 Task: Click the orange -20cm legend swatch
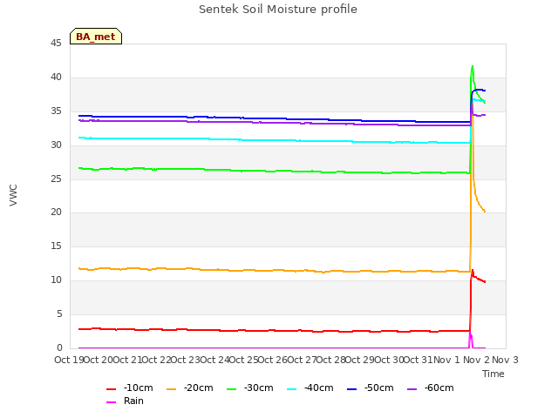pos(172,389)
